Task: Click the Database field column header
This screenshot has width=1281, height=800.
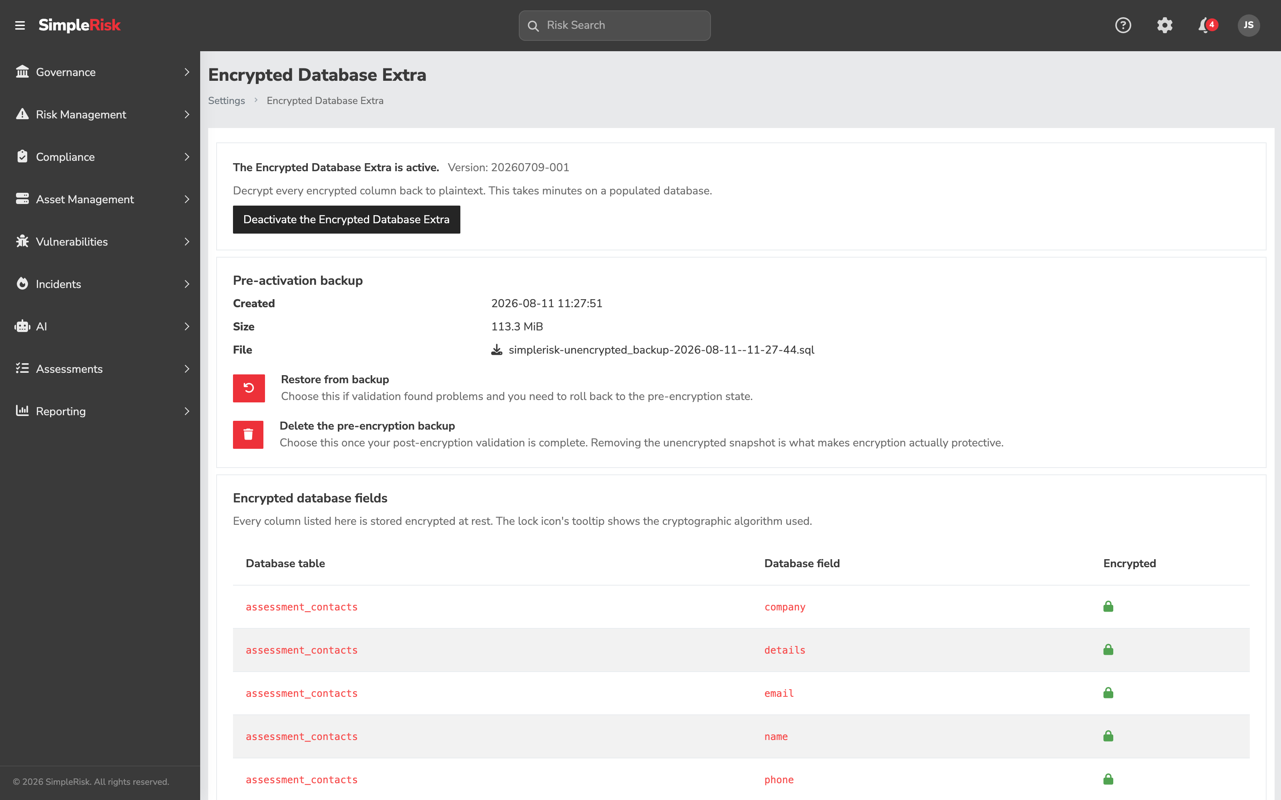Action: coord(802,564)
